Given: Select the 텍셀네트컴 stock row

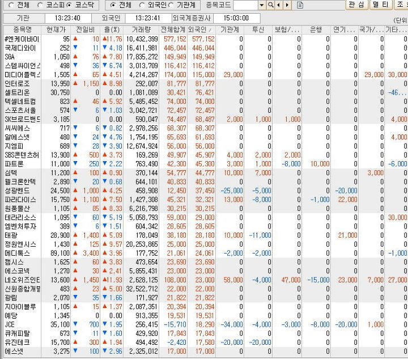Looking at the screenshot, I should click(206, 102).
